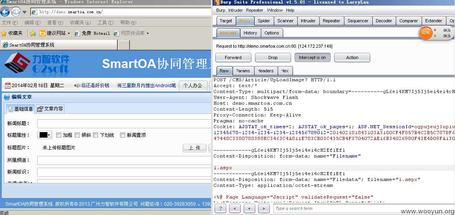This screenshot has width=455, height=215.
Task: Open the Action menu button
Action: click(x=352, y=57)
